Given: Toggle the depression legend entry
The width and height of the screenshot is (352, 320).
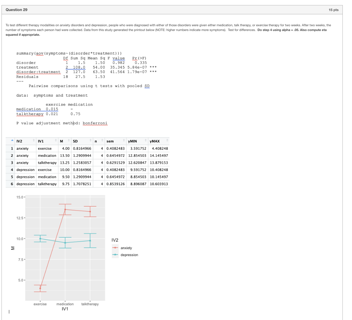Looking at the screenshot, I should tap(130, 255).
